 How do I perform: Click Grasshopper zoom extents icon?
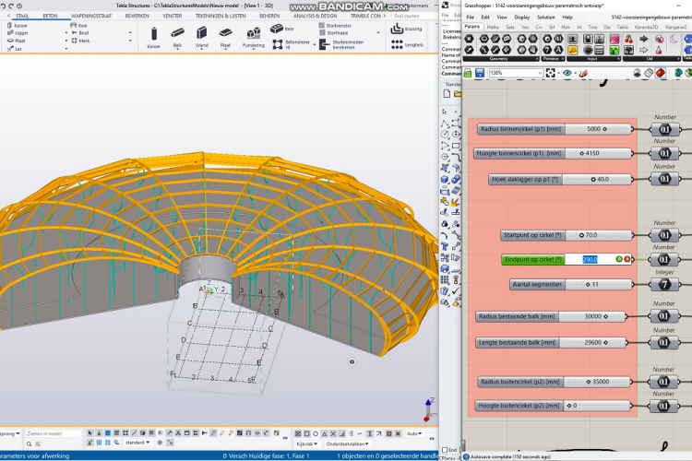click(550, 73)
